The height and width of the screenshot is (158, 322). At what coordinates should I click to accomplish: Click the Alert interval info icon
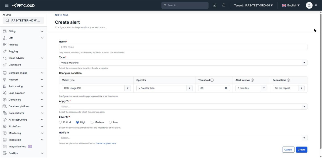tap(252, 80)
